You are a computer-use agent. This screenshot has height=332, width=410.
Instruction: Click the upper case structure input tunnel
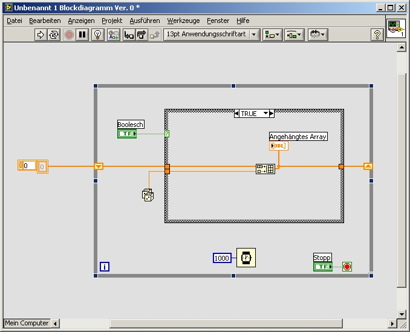168,166
